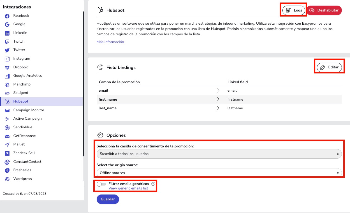Screen dimensions: 350x213
Task: Click the chevron arrow in the email binding row
Action: 218,91
